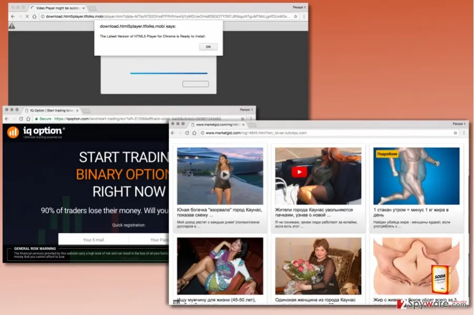Click the 'Подробнее' label on the running figure ad
The height and width of the screenshot is (315, 474).
387,154
